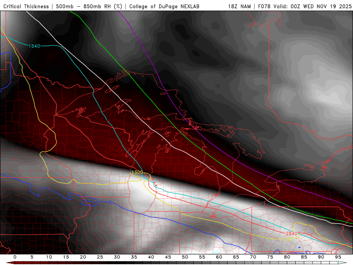Click the "F078 Valid: 00Z WED NOV 19 2025" text
Image resolution: width=353 pixels, height=265 pixels.
coord(305,6)
